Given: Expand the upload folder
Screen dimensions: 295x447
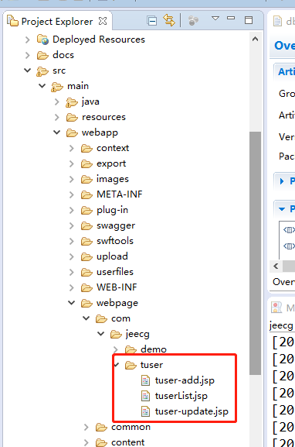Looking at the screenshot, I should 72,256.
